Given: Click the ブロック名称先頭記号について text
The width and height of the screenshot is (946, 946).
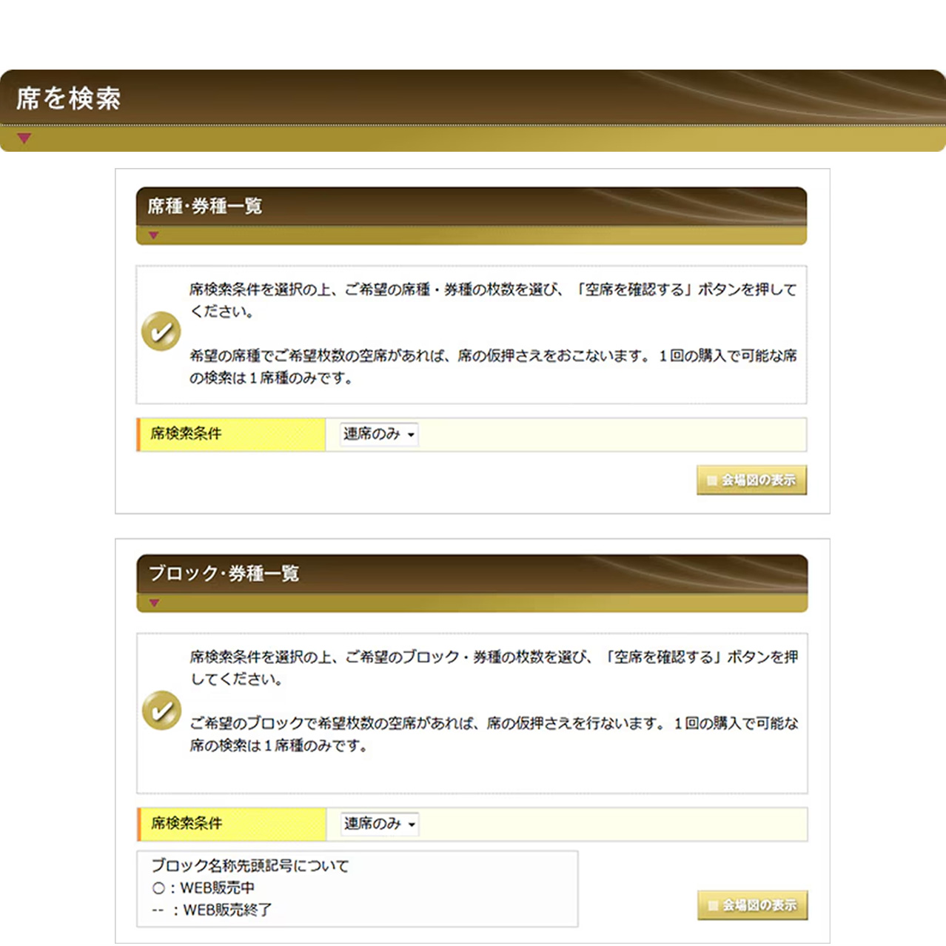Looking at the screenshot, I should tap(250, 865).
